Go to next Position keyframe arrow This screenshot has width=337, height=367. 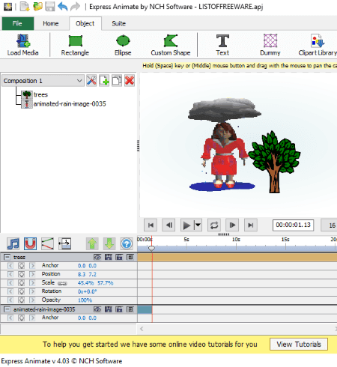coord(32,274)
